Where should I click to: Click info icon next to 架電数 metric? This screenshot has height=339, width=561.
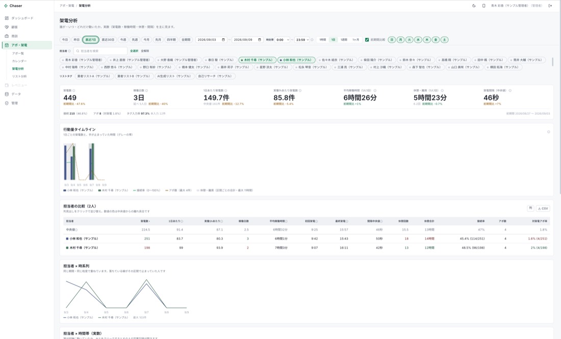(74, 91)
